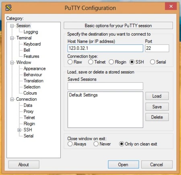Load the selected saved session
Image resolution: width=181 pixels, height=175 pixels.
[157, 96]
